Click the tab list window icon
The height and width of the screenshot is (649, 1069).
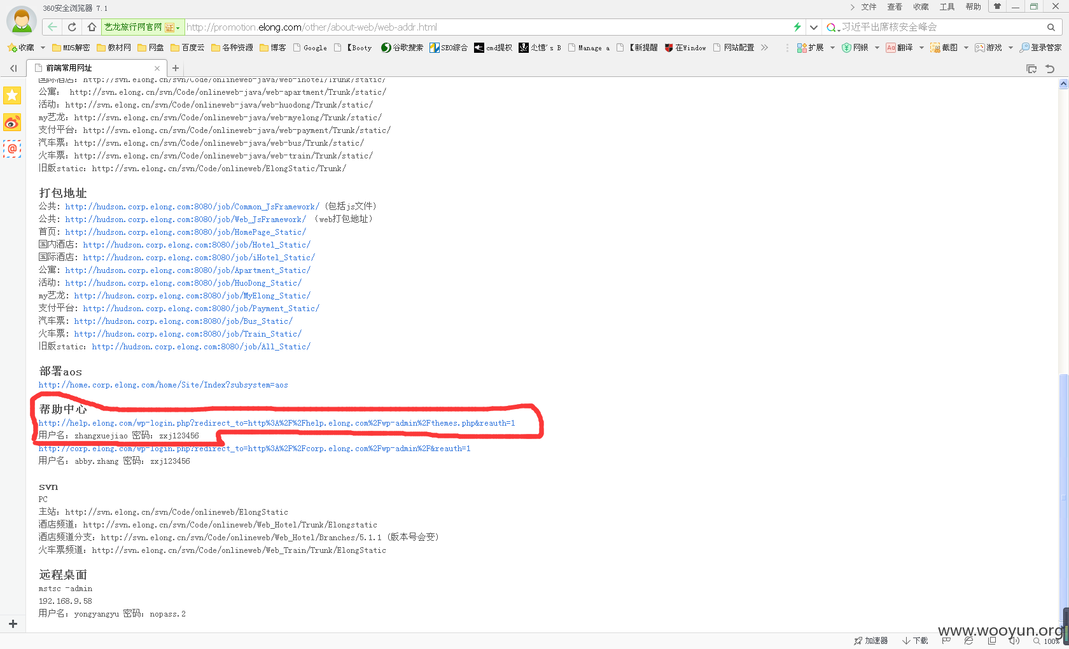point(1031,69)
